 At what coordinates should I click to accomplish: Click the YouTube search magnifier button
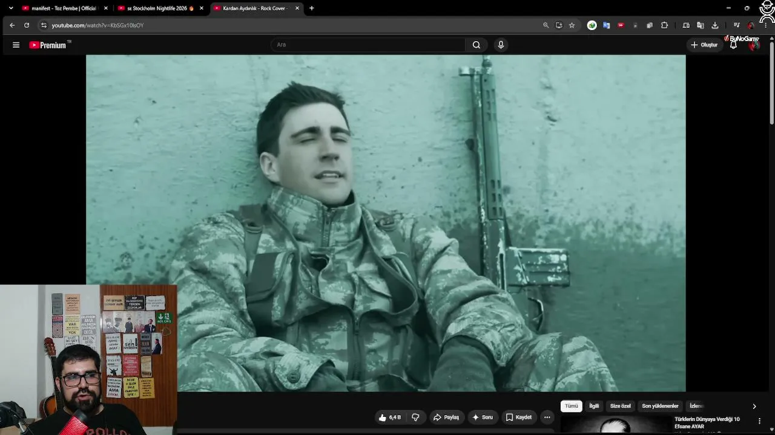click(x=477, y=45)
